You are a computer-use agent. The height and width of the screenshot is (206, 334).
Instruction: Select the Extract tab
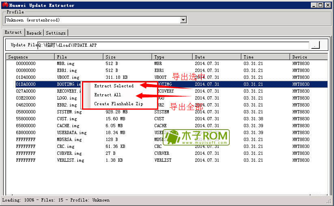pos(13,33)
